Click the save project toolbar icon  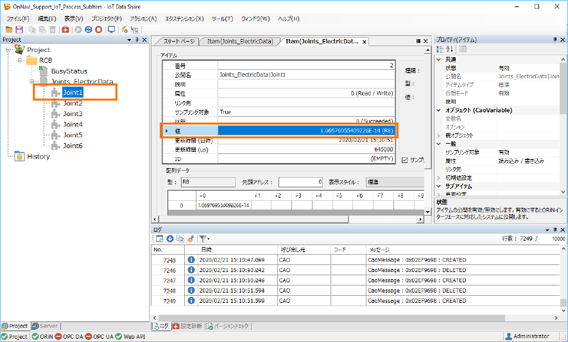tap(19, 30)
